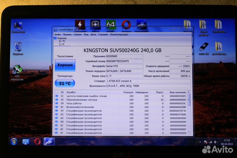Open the Windows Start menu
The height and width of the screenshot is (158, 237).
tap(14, 142)
